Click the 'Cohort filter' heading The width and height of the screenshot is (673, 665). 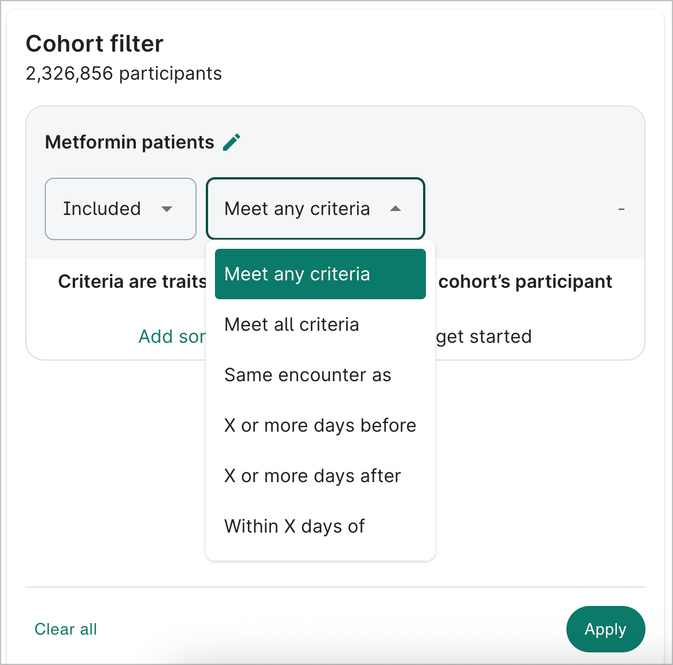coord(94,44)
